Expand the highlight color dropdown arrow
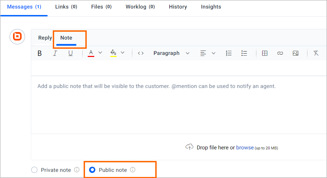Screen dimensions: 327x178 tap(123, 53)
